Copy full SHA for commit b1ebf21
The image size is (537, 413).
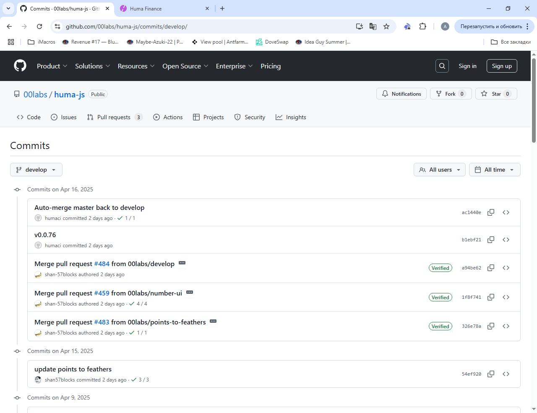pos(491,240)
